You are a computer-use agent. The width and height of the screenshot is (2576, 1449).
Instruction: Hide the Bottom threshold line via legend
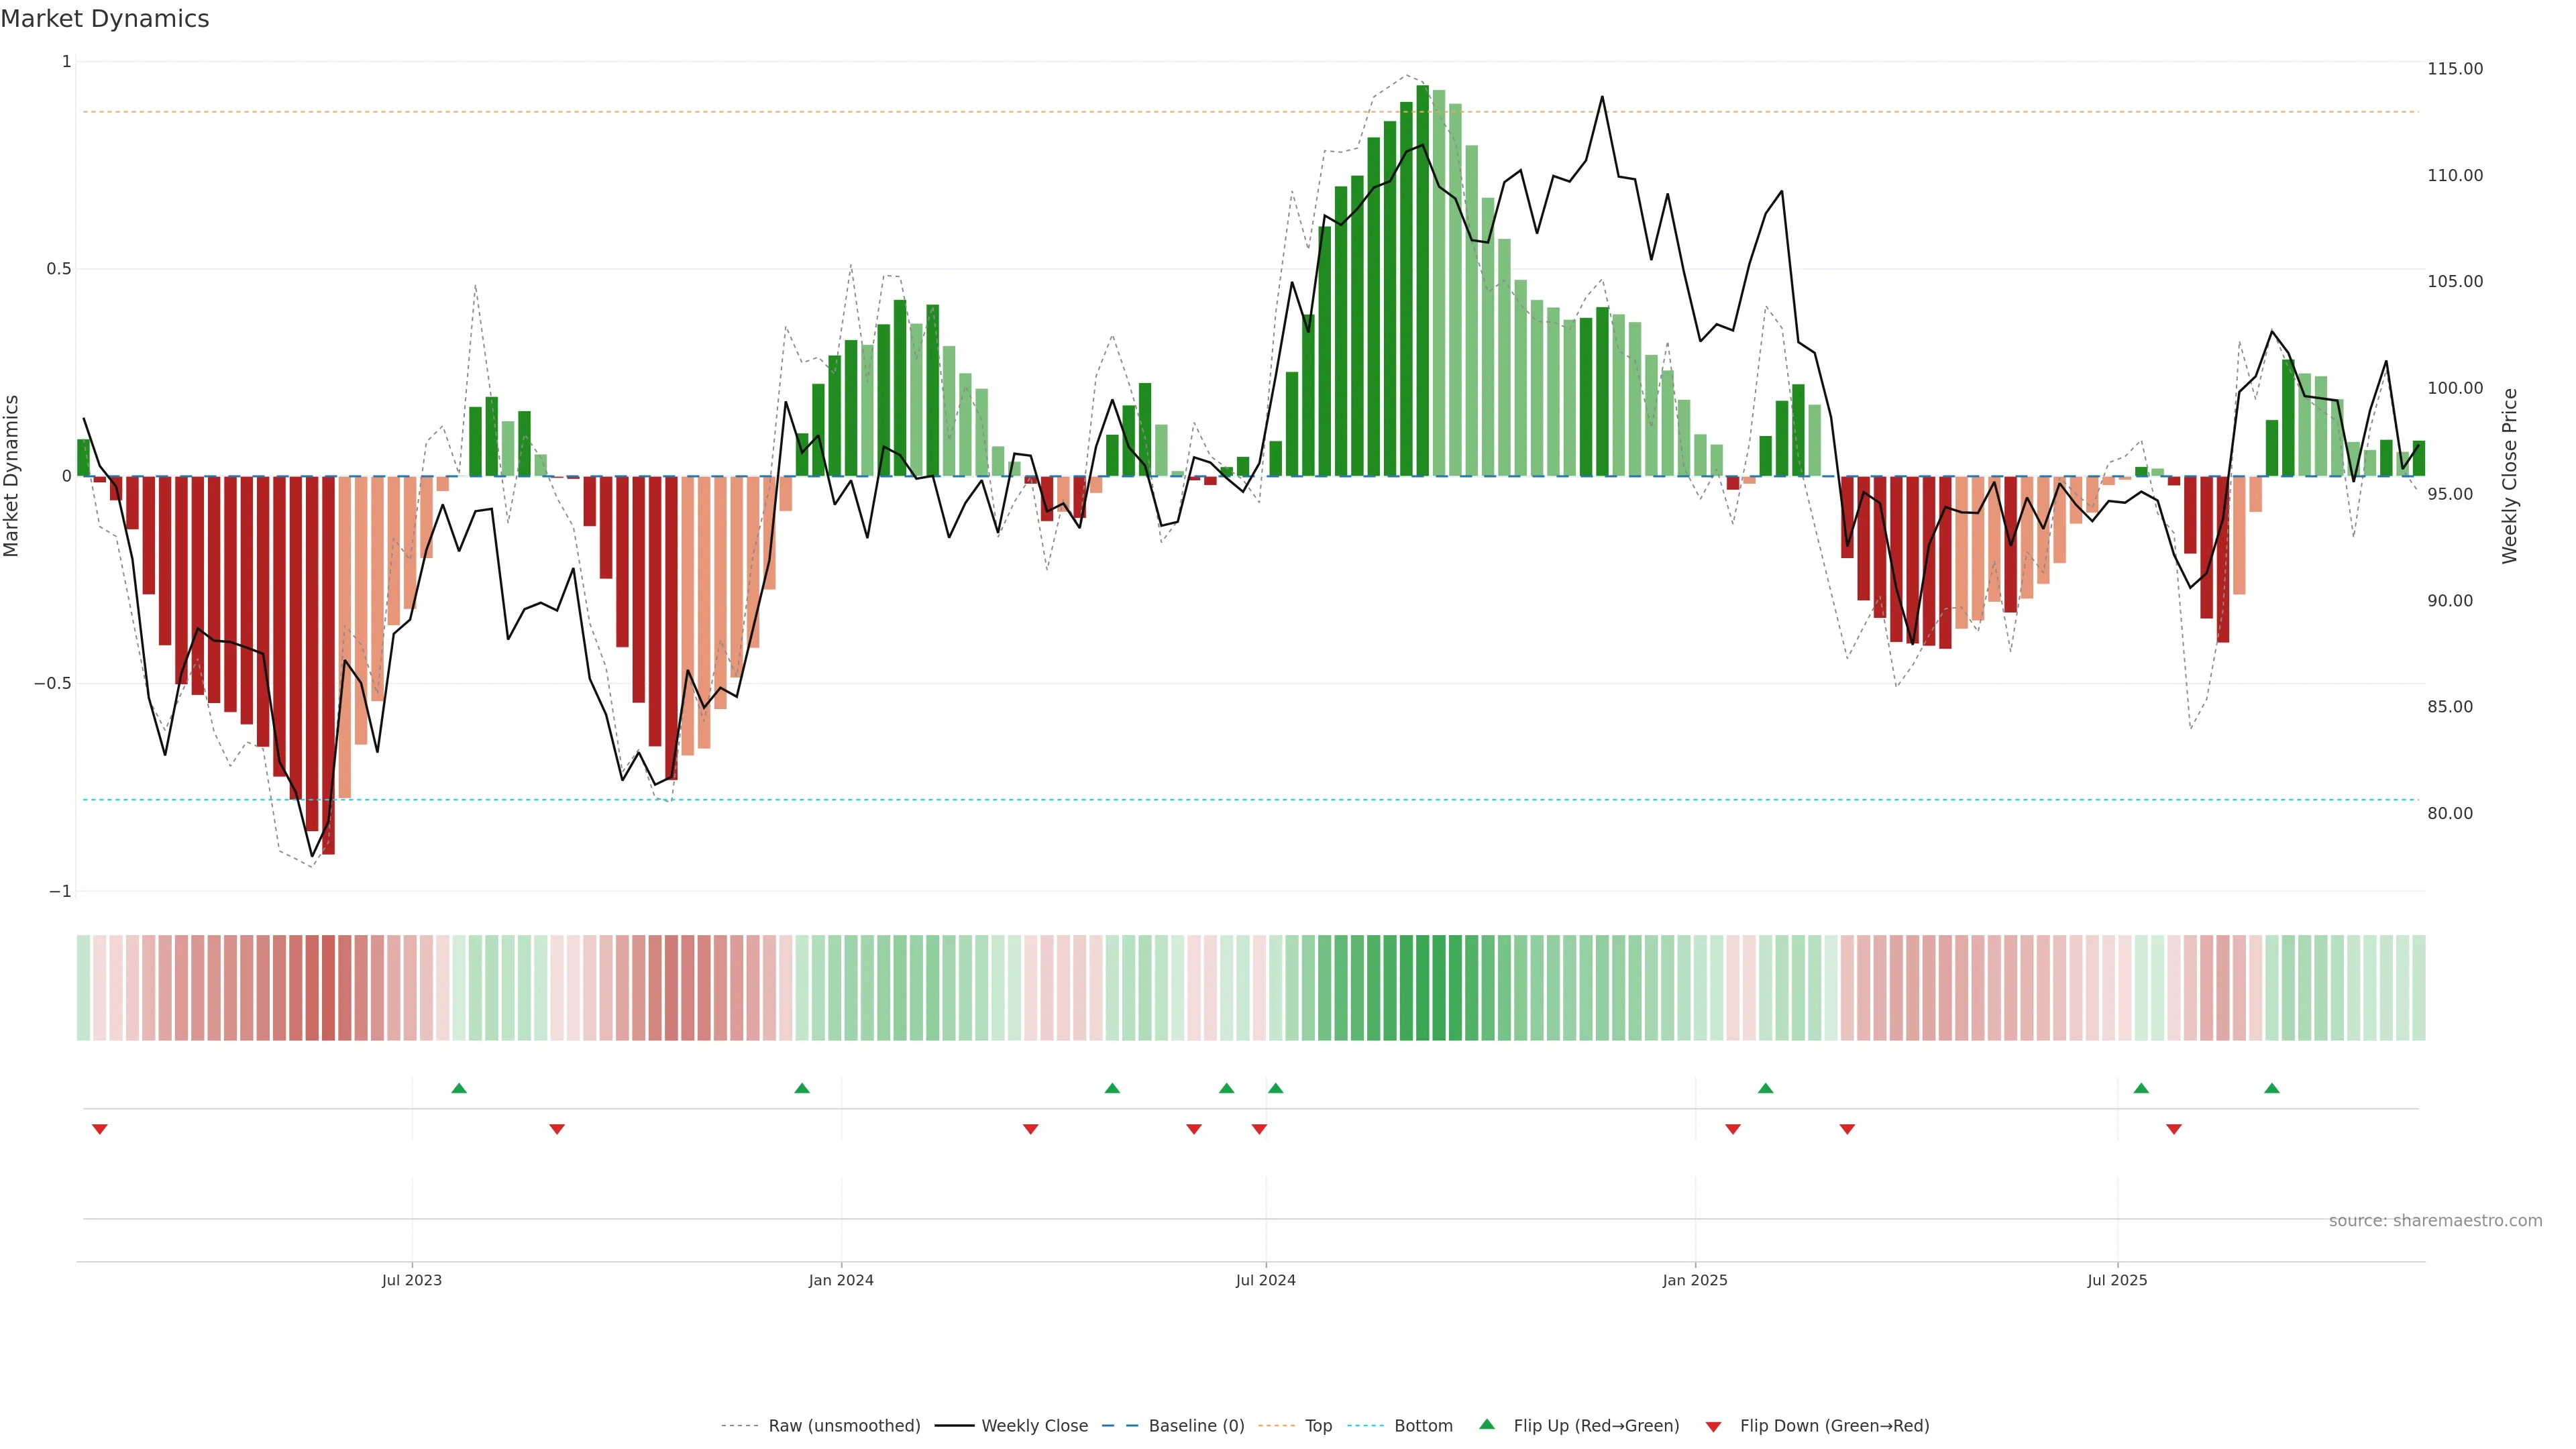1423,1426
